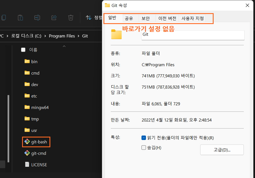Screen dimensions: 255x178
Task: Click the Rename icon in Explorer toolbar
Action: coord(37,18)
